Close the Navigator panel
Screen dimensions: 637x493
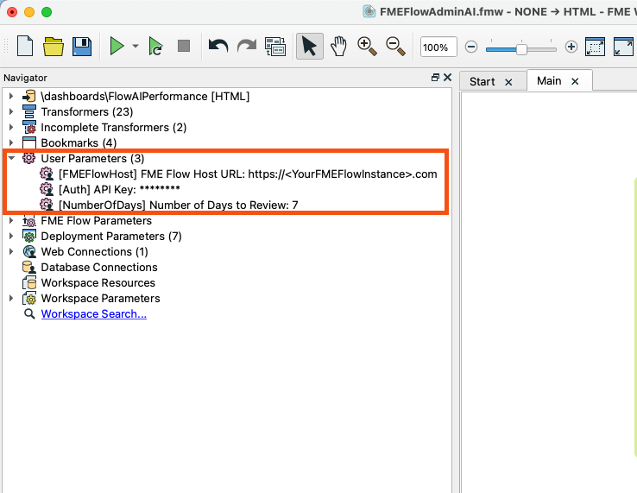[x=448, y=77]
